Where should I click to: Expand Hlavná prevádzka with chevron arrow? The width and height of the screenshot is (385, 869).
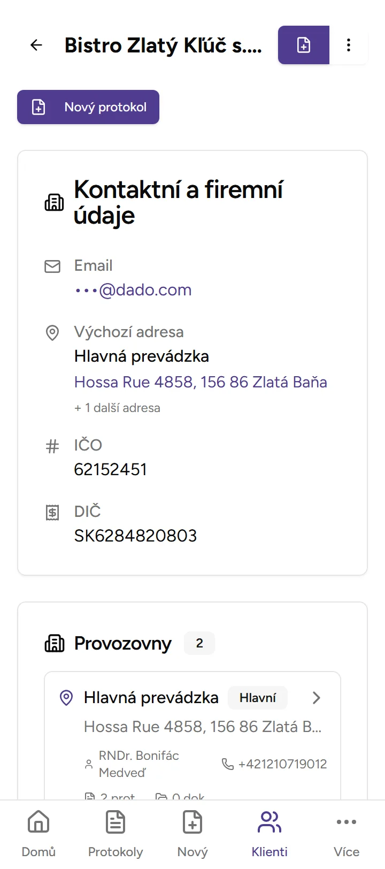click(317, 698)
